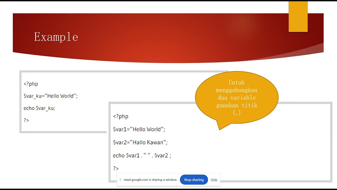The height and width of the screenshot is (190, 337).
Task: Click the 'echo $var_ku;' code line
Action: coord(39,108)
